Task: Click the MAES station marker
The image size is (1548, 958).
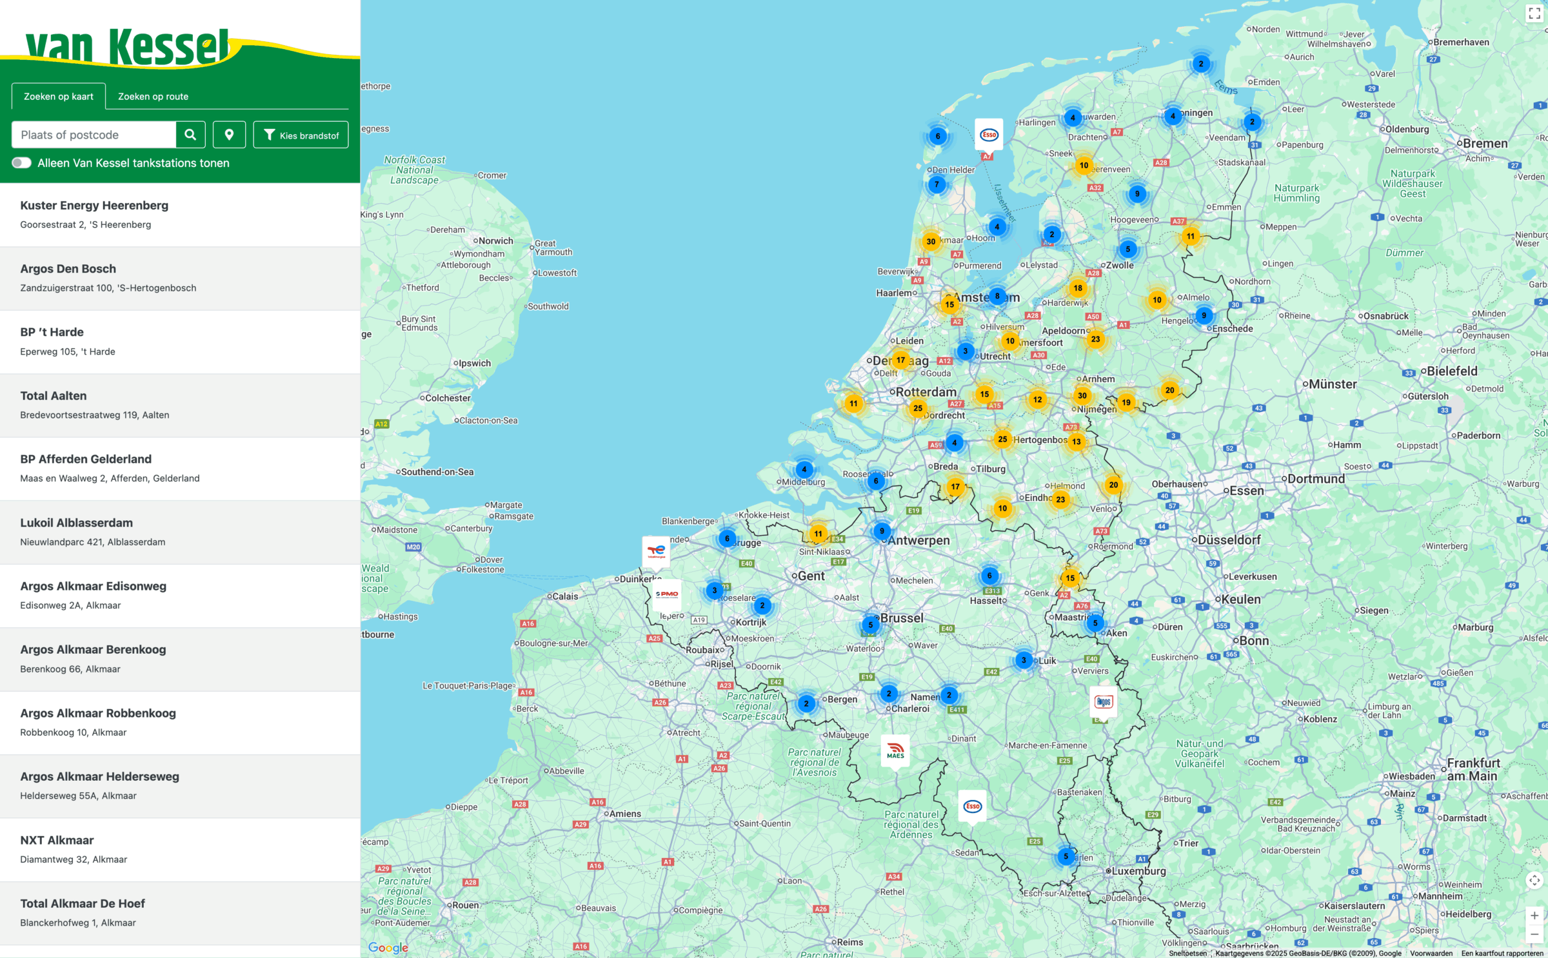Action: click(895, 751)
